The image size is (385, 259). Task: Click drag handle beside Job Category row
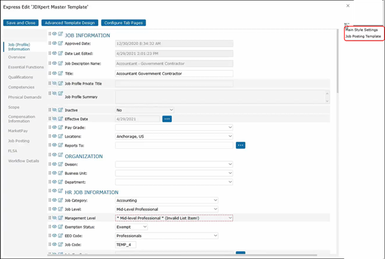coord(49,200)
